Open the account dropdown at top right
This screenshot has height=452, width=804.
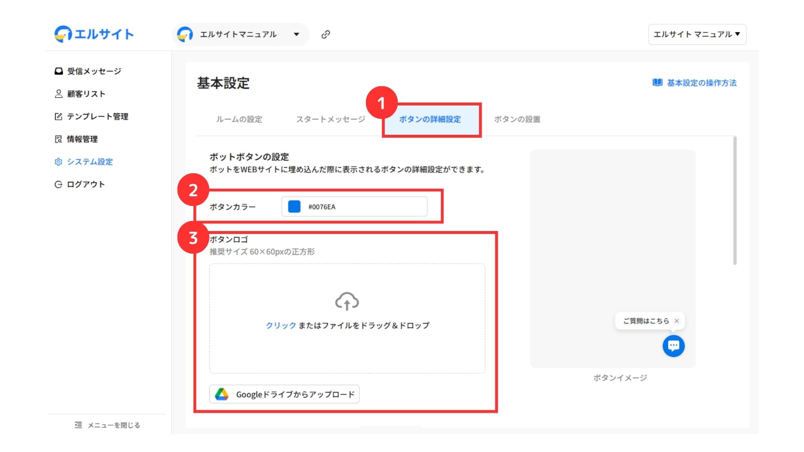tap(697, 34)
